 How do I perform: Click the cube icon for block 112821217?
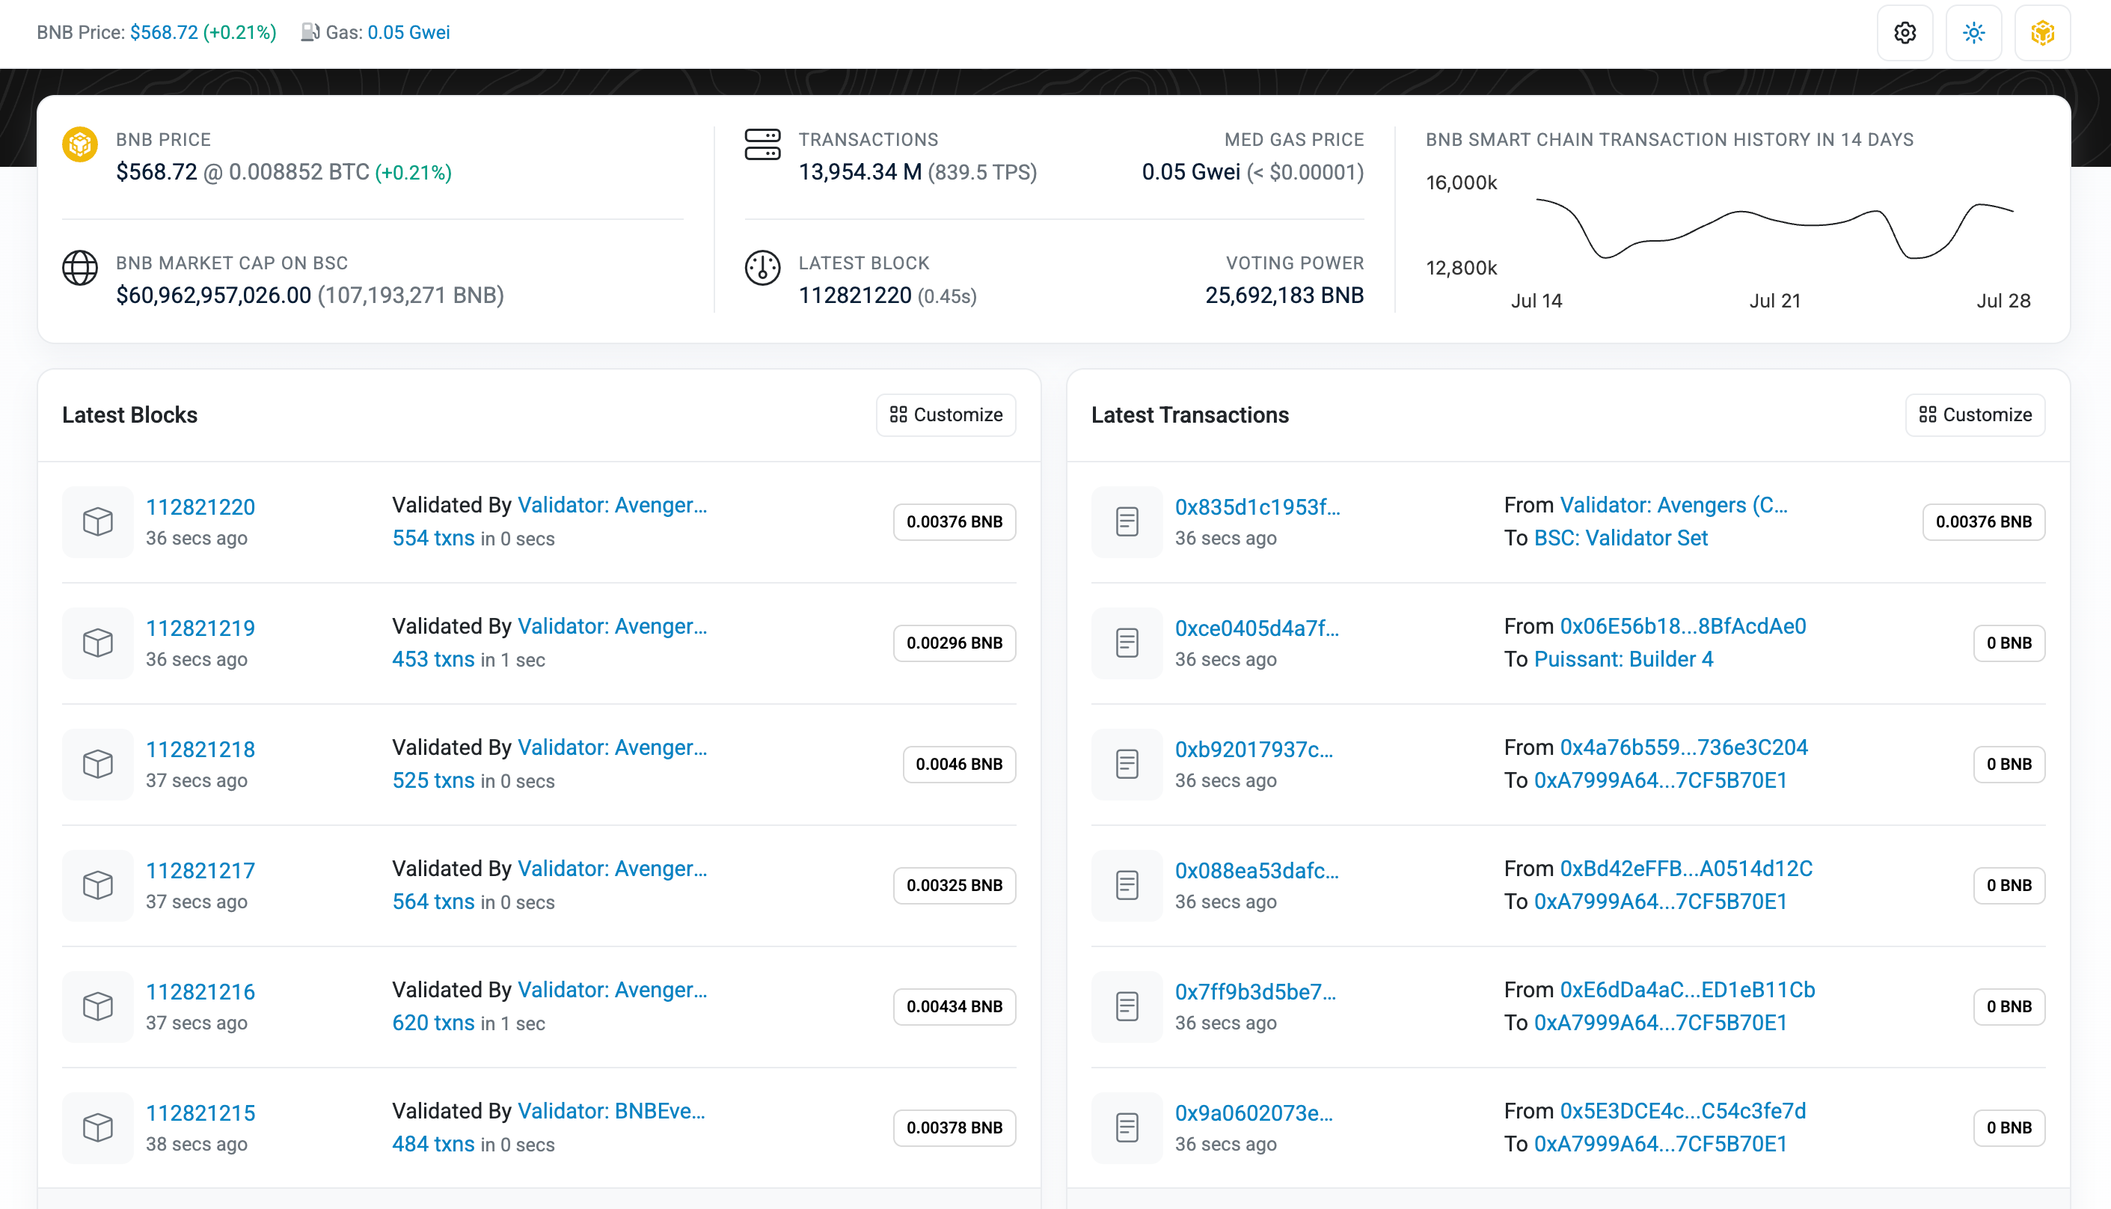(x=98, y=885)
